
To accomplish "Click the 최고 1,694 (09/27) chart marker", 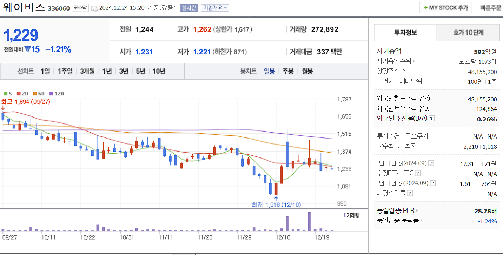I will 25,101.
